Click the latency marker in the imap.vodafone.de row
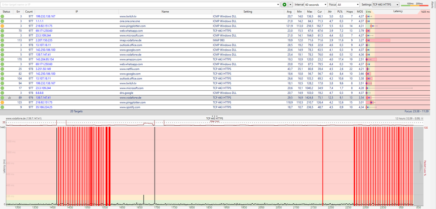 367,40
